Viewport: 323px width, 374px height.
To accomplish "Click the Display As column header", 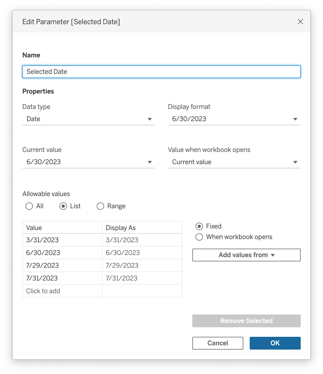I will click(142, 227).
